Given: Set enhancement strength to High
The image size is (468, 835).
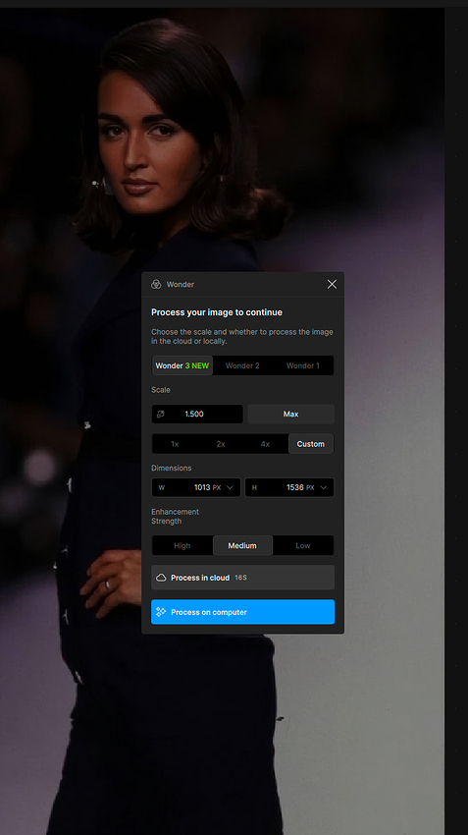Looking at the screenshot, I should [x=182, y=545].
